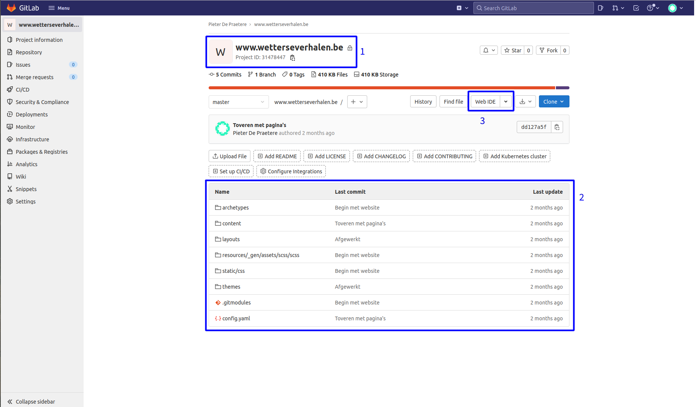Expand the Clone dropdown
This screenshot has height=407, width=696.
point(554,102)
